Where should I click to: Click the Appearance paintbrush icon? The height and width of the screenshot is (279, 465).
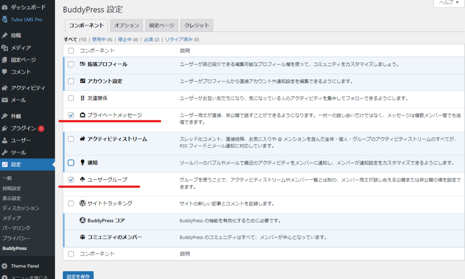tap(5, 116)
